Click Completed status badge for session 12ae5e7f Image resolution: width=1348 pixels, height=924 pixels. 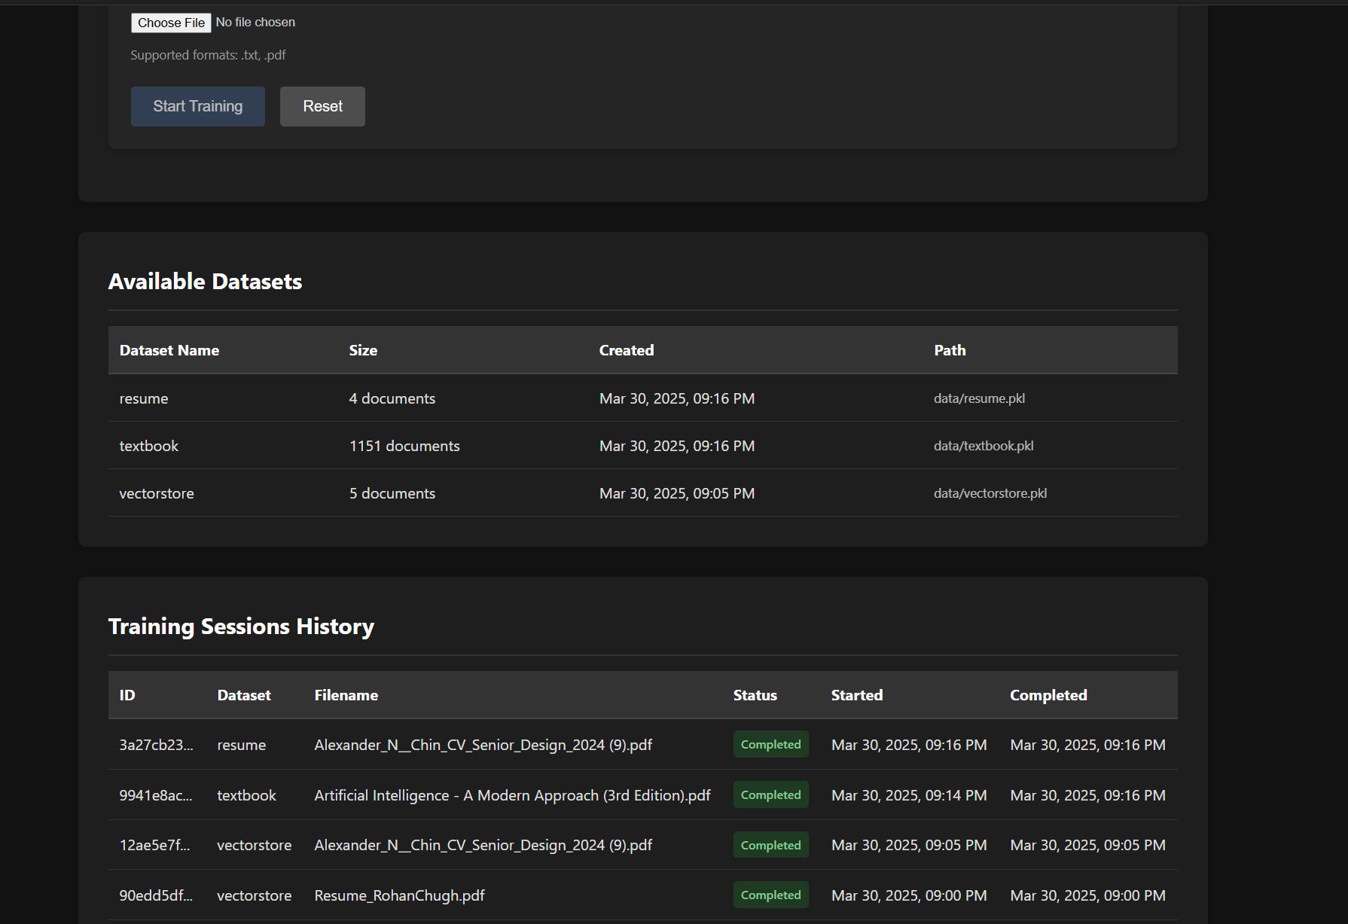pos(770,845)
